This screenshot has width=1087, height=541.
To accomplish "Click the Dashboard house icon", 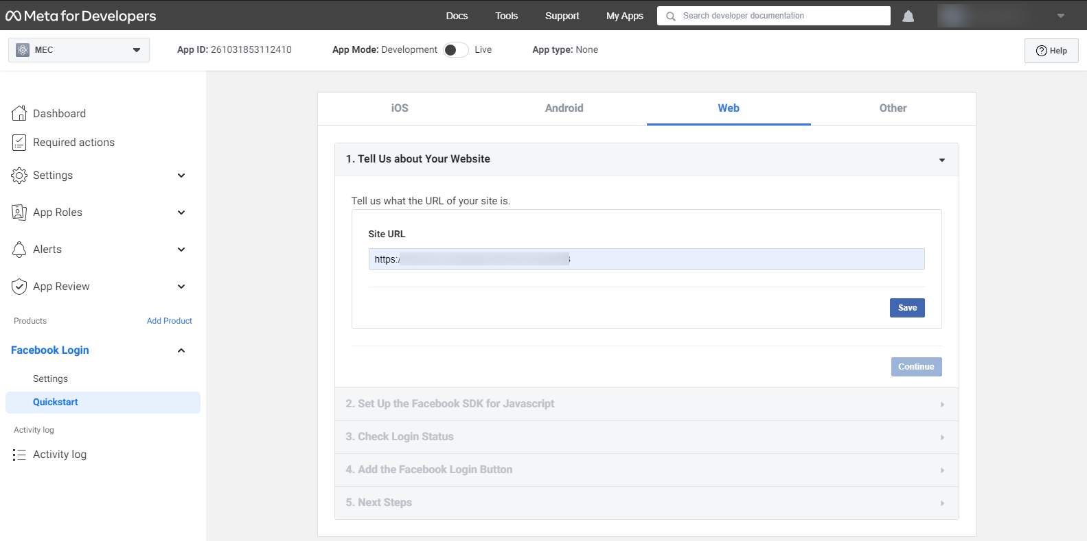I will click(19, 113).
